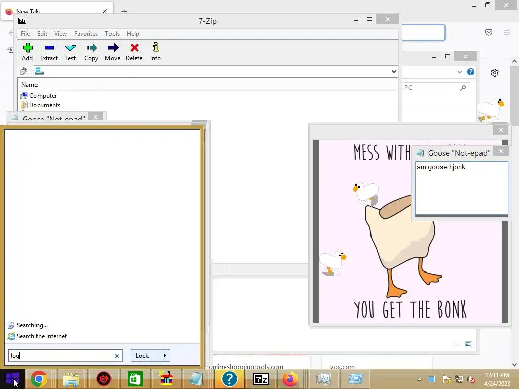Clear the Start menu search text
Viewport: 519px width, 389px height.
pyautogui.click(x=117, y=356)
